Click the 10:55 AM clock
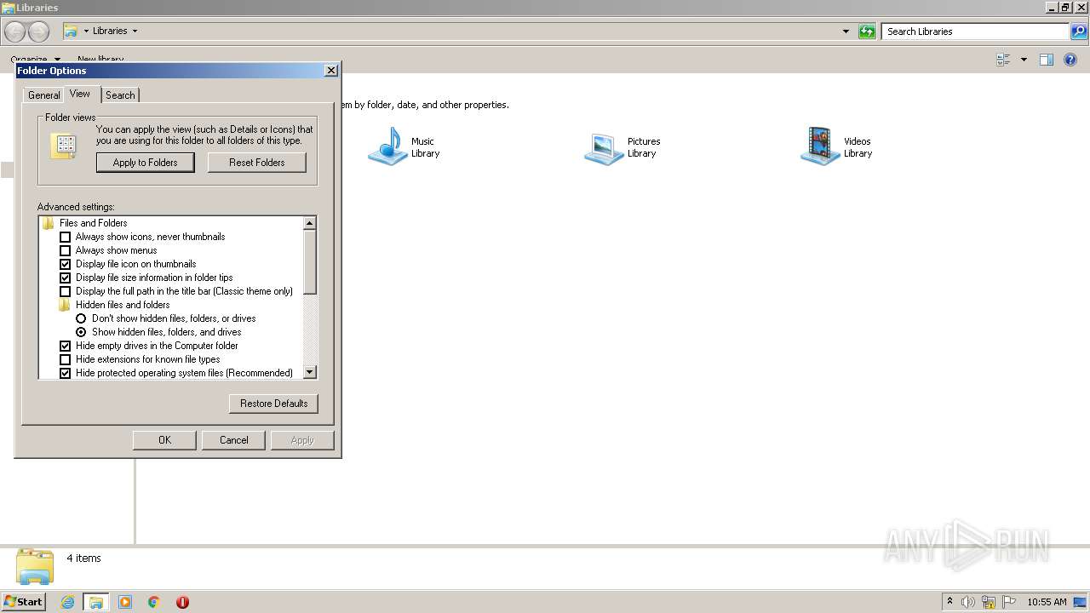This screenshot has width=1090, height=613. pyautogui.click(x=1047, y=602)
